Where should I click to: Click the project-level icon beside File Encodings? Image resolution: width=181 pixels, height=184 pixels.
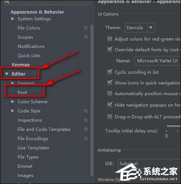86,138
